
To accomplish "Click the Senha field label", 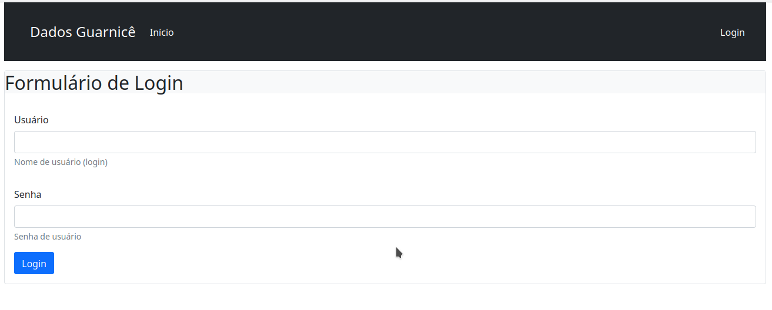I will click(x=28, y=194).
